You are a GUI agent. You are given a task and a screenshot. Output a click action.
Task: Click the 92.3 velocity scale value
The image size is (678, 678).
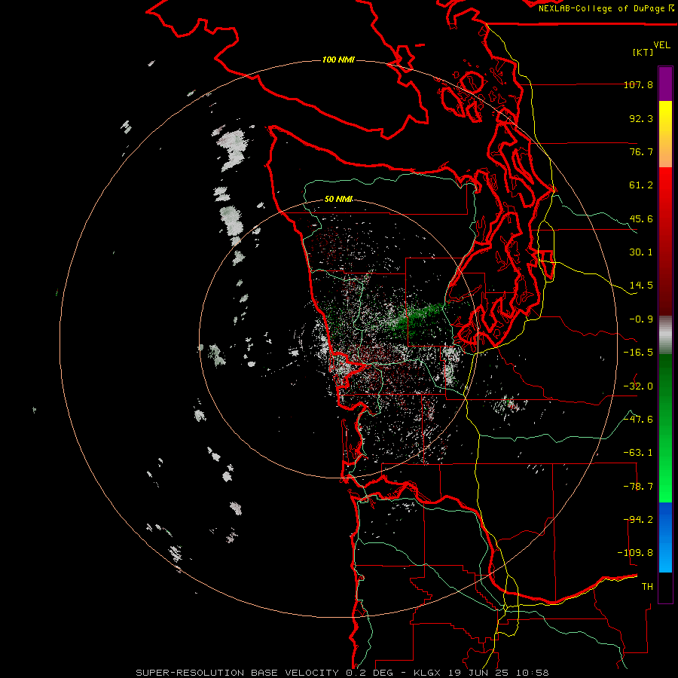click(641, 118)
